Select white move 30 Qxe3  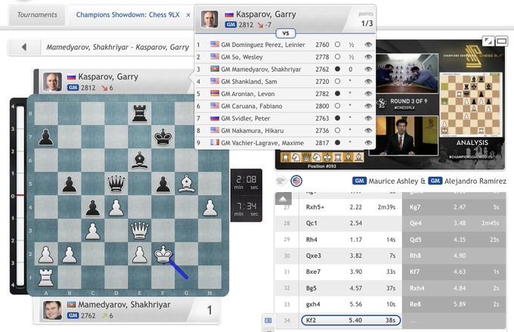351,256
